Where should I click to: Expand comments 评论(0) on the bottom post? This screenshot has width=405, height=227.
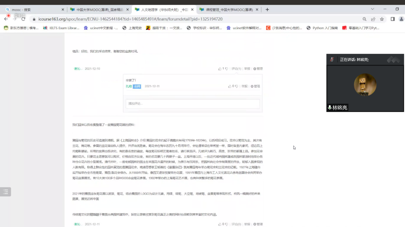[x=236, y=224]
